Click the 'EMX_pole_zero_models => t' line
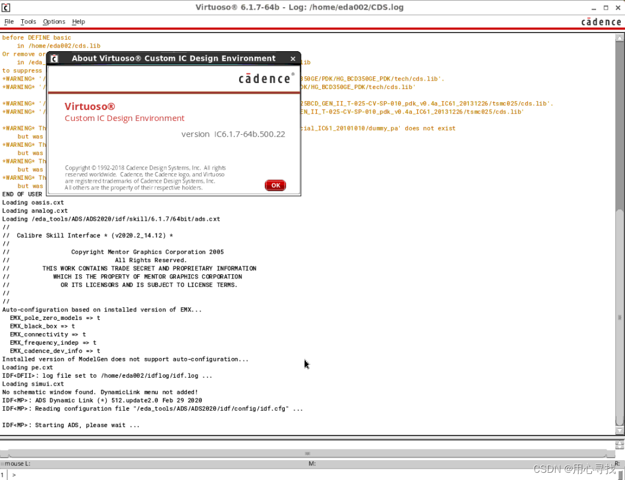 click(x=55, y=318)
